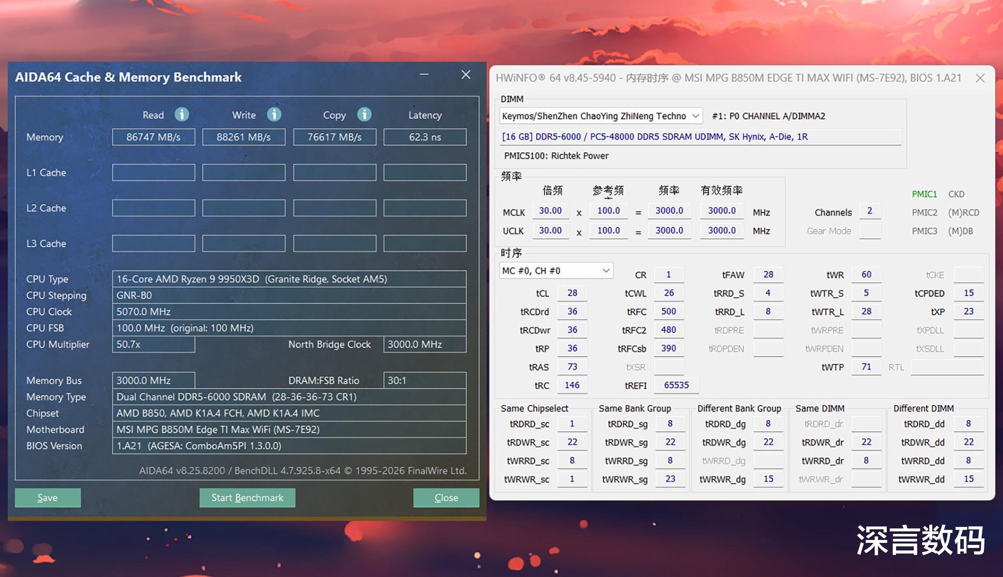The image size is (1003, 577).
Task: Click the Save button
Action: (x=48, y=497)
